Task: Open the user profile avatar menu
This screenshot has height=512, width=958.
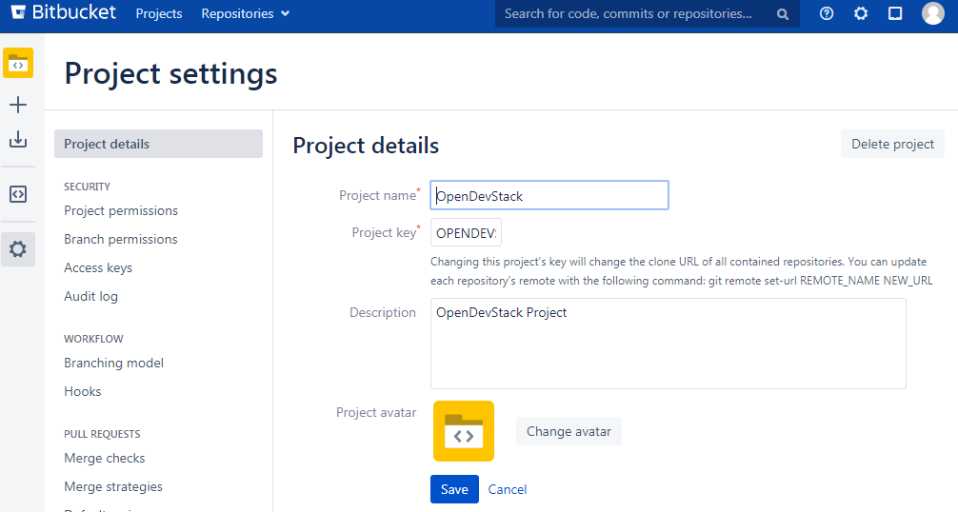Action: click(x=933, y=13)
